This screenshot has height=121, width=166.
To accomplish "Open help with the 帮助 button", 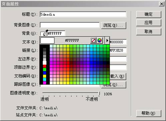I will point(149,113).
